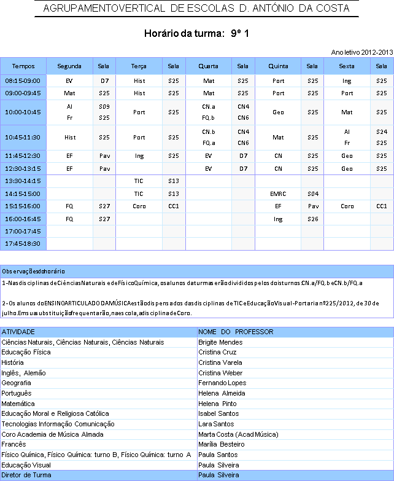This screenshot has height=481, width=394.
Task: Select 'EF' on Quinta at 15:15
Action: [x=278, y=206]
